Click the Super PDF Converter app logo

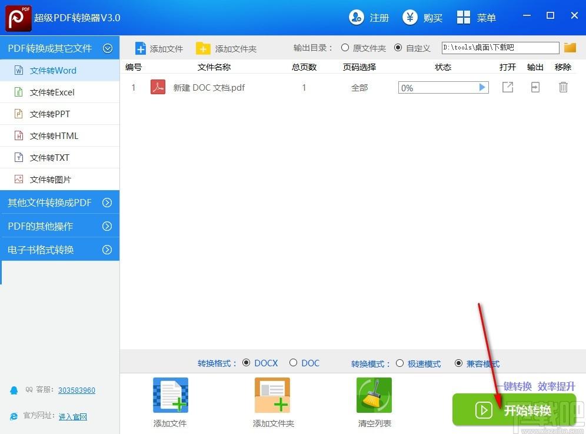click(x=18, y=18)
